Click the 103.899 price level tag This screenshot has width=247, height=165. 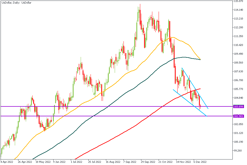click(238, 106)
